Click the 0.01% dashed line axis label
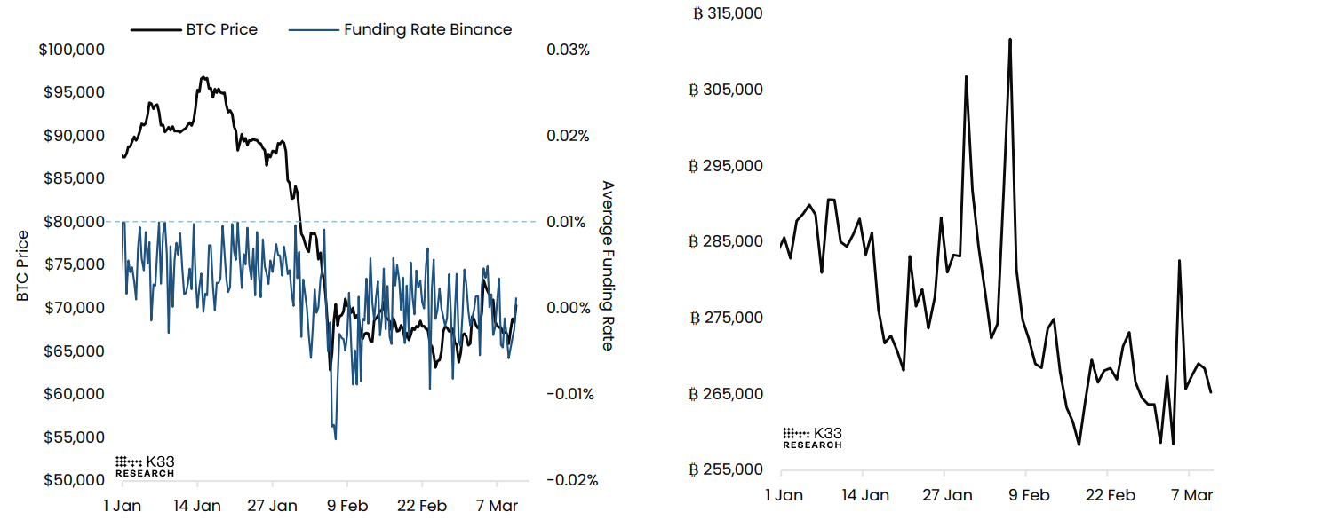The width and height of the screenshot is (1322, 520). pos(568,222)
